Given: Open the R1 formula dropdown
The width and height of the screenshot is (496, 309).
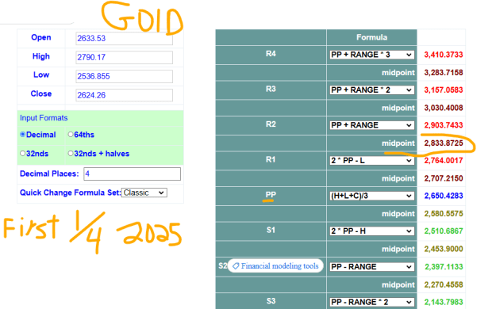Looking at the screenshot, I should [371, 161].
